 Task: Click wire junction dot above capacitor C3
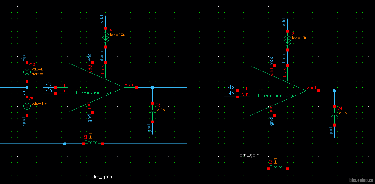[x=152, y=88]
